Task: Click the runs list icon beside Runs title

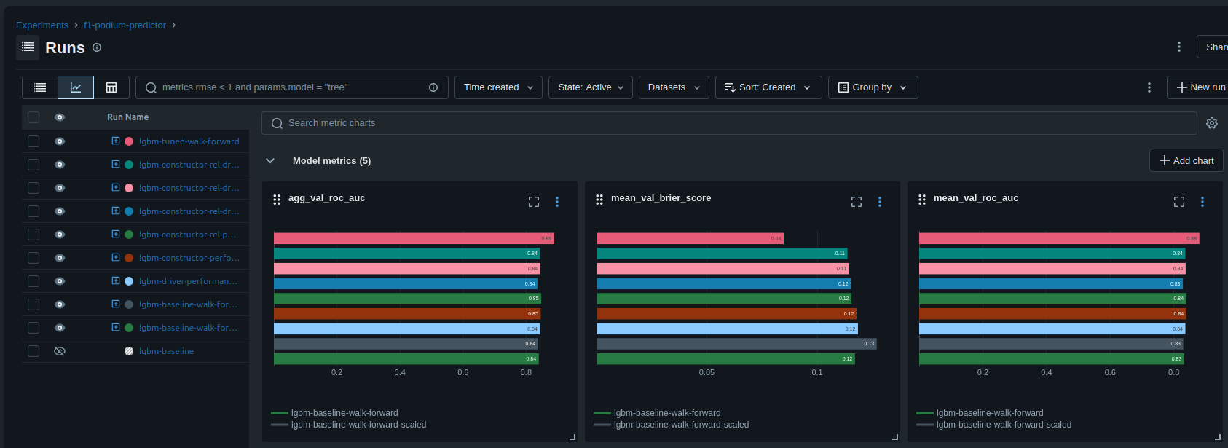Action: [x=28, y=47]
